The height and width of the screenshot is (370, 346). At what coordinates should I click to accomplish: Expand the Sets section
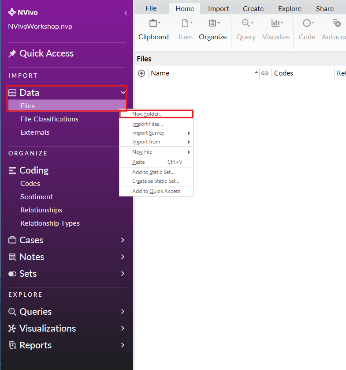click(123, 273)
